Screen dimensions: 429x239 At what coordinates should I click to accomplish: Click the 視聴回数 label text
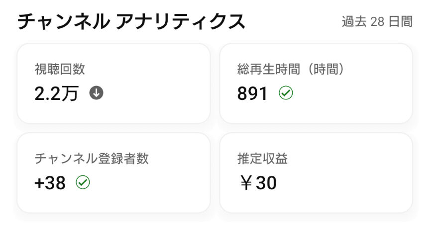(x=60, y=69)
